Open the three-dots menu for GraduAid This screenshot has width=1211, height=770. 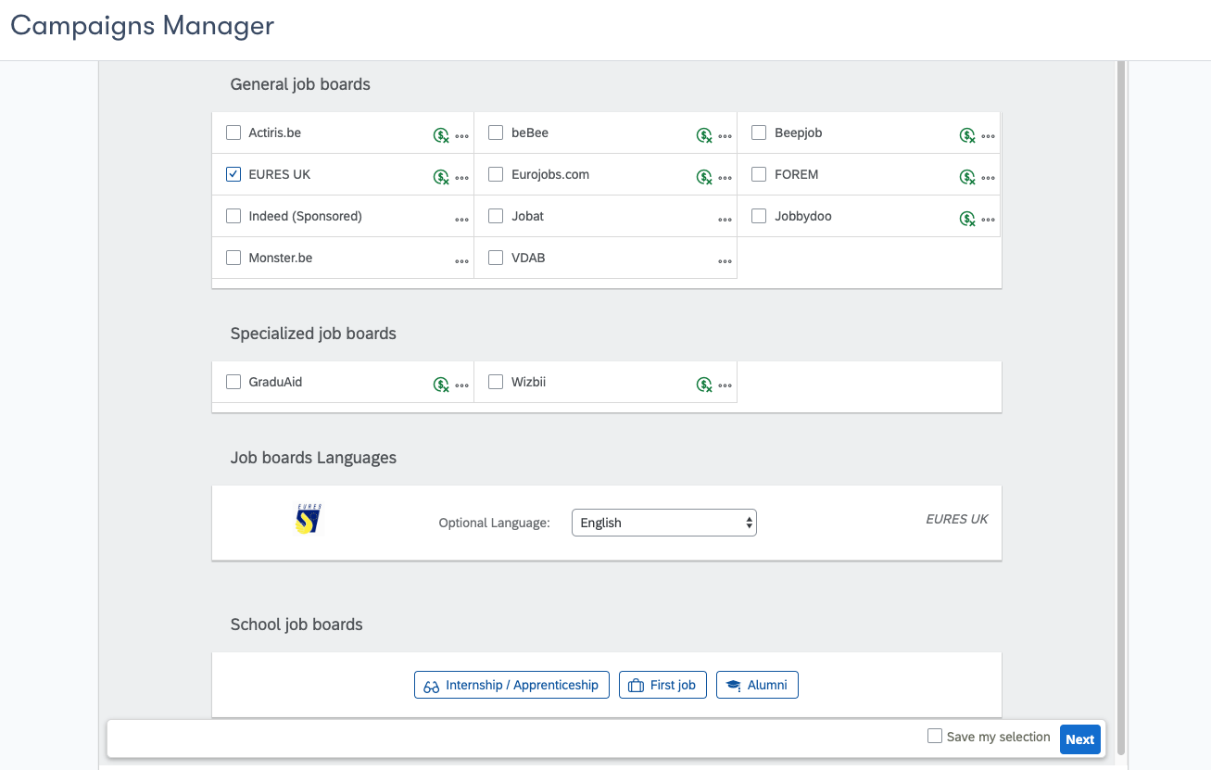pos(461,385)
